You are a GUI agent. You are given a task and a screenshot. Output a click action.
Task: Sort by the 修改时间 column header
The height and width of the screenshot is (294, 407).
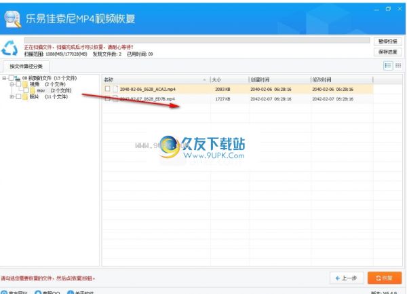(342, 79)
